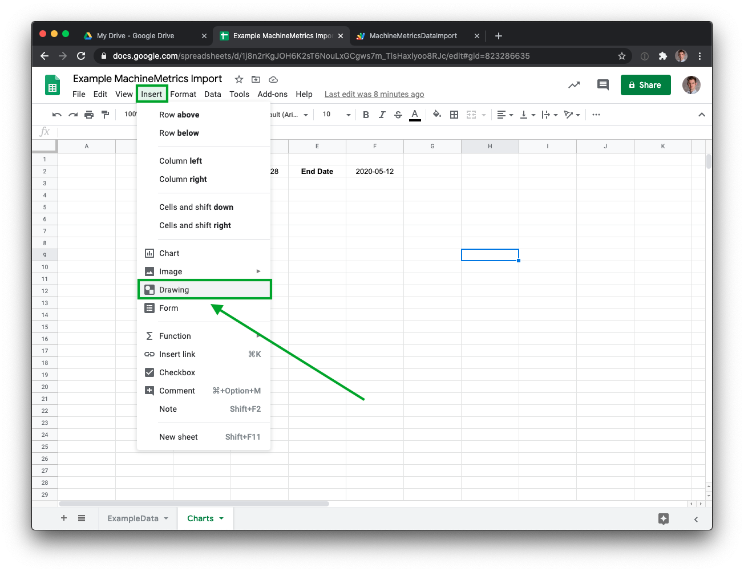Open comment history icon
This screenshot has width=744, height=572.
click(x=603, y=85)
